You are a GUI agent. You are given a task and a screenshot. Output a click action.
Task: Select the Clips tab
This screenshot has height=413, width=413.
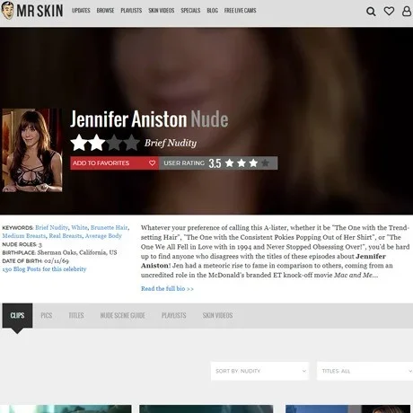17,315
